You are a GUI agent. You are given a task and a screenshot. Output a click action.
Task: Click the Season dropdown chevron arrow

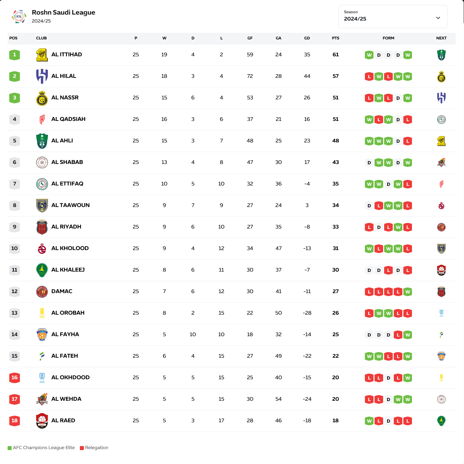click(x=438, y=18)
